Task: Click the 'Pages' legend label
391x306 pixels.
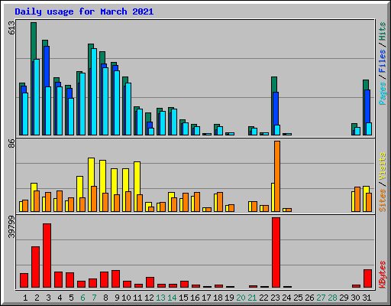Action: (382, 93)
